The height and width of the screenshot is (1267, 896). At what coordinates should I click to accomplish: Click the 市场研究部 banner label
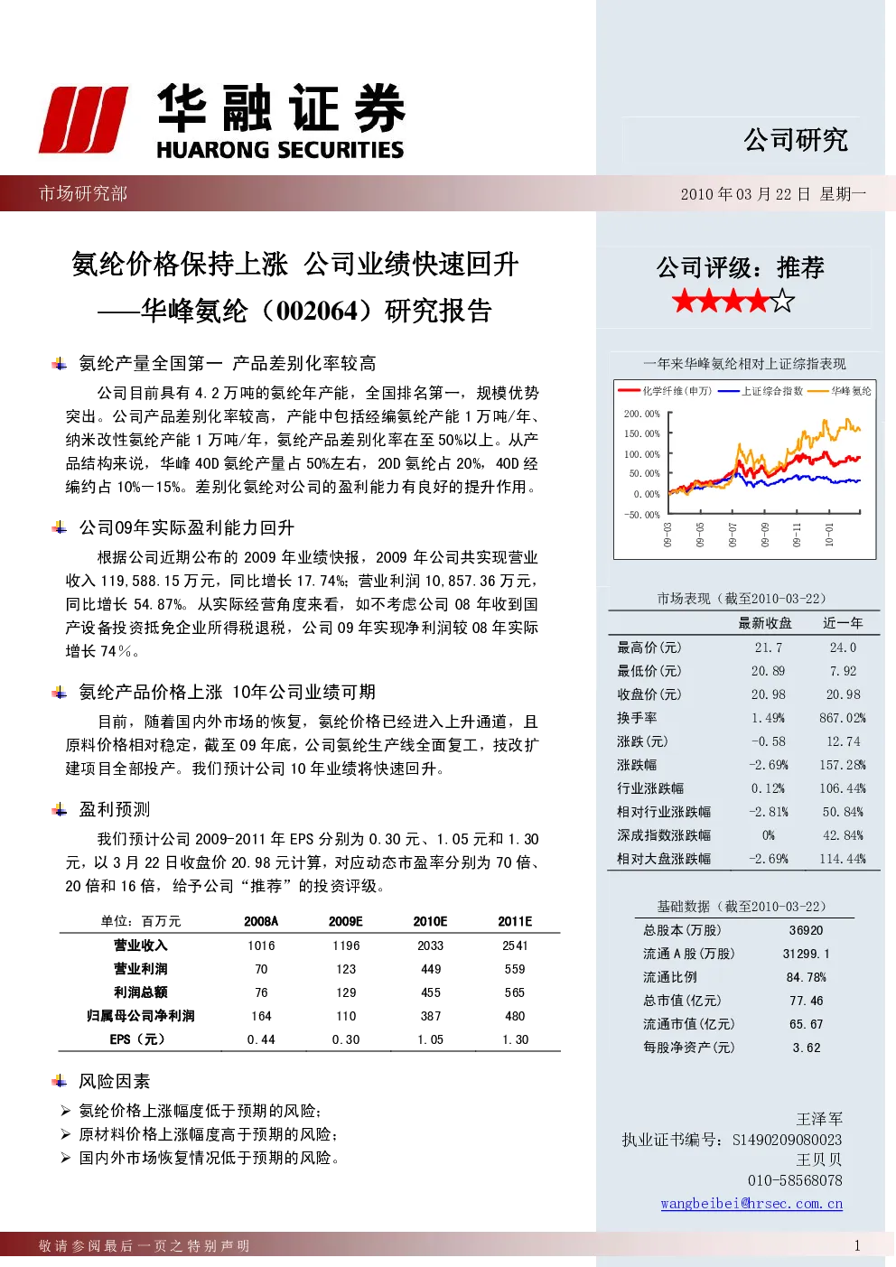(83, 193)
